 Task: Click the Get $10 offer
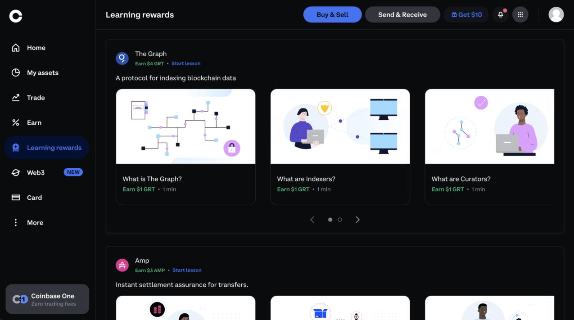466,14
